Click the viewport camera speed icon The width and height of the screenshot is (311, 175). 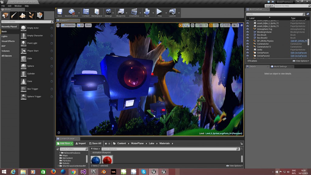click(x=235, y=25)
